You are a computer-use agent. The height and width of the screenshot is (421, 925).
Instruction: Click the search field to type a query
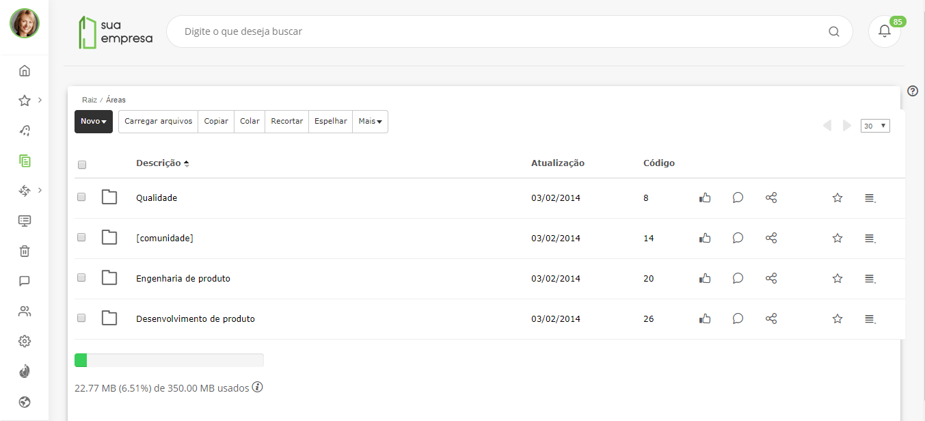[499, 31]
